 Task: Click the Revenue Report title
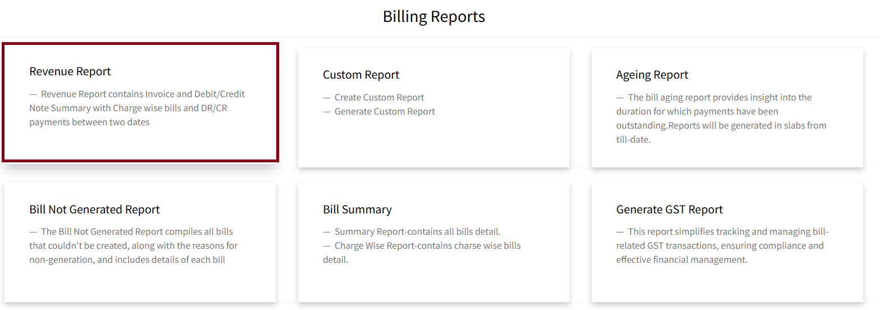pos(70,71)
